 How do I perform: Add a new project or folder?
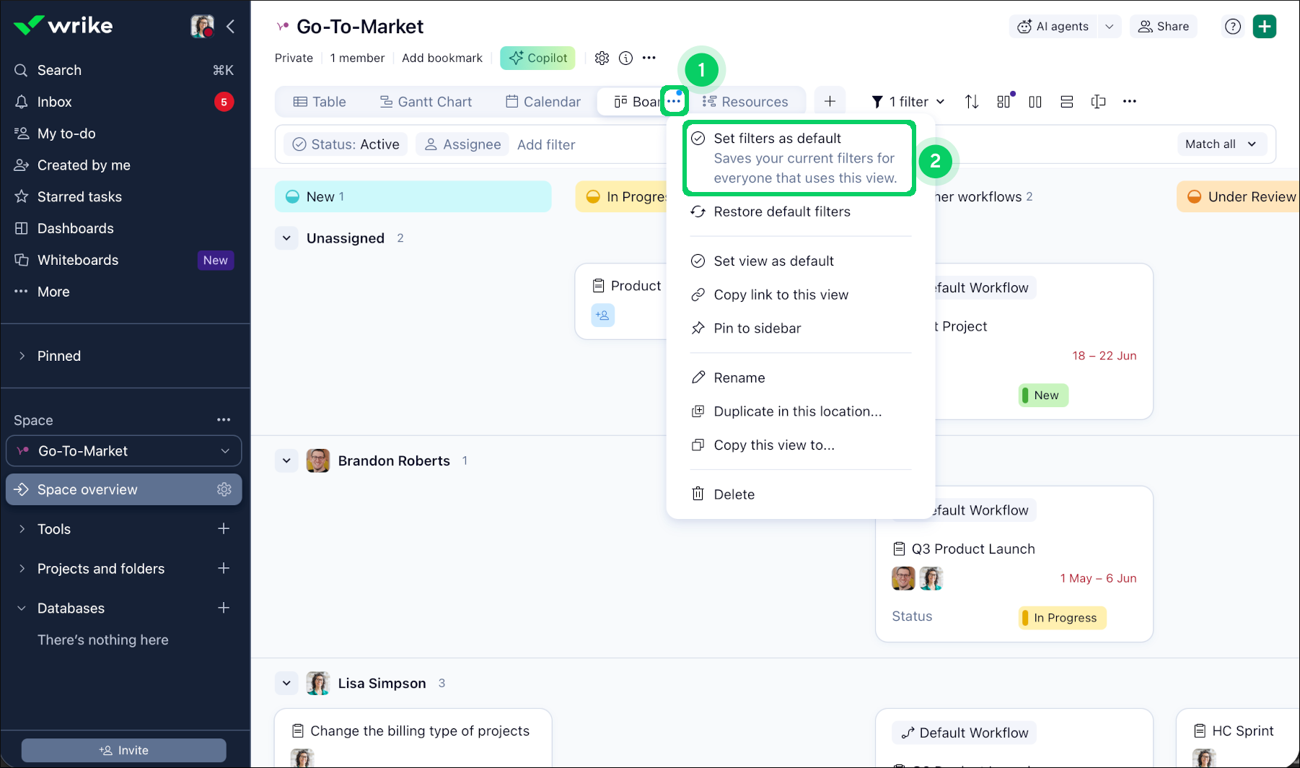point(224,569)
